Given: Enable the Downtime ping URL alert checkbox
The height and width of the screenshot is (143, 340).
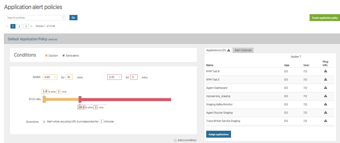Looking at the screenshot, I should pyautogui.click(x=44, y=122).
